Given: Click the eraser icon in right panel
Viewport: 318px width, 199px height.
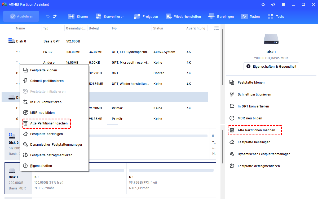Looking at the screenshot, I should point(232,142).
